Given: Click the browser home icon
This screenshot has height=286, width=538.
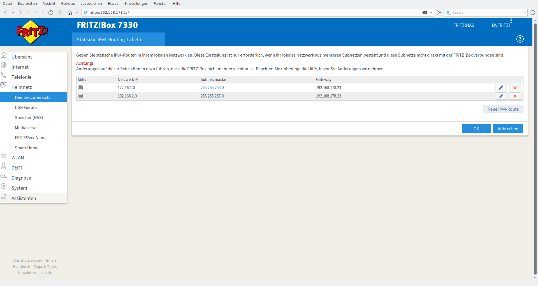Looking at the screenshot, I should click(70, 13).
